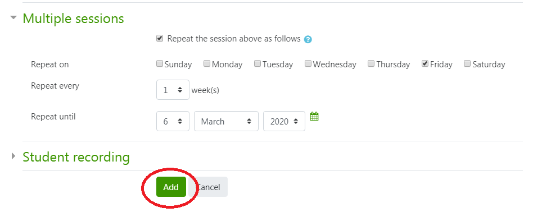Image resolution: width=533 pixels, height=212 pixels.
Task: Tick the Sunday checkbox
Action: (x=160, y=63)
